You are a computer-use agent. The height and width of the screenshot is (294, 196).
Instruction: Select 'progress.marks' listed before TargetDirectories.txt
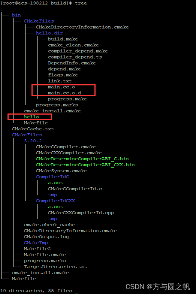pos(45,261)
